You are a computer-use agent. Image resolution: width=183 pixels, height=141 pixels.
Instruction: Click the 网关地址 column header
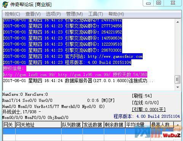[38, 125]
